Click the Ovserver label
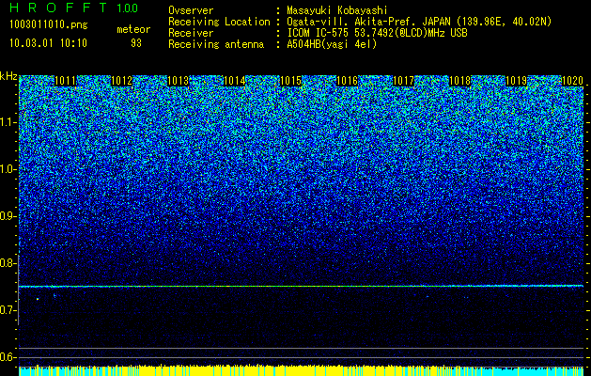591x376 pixels. (x=191, y=10)
